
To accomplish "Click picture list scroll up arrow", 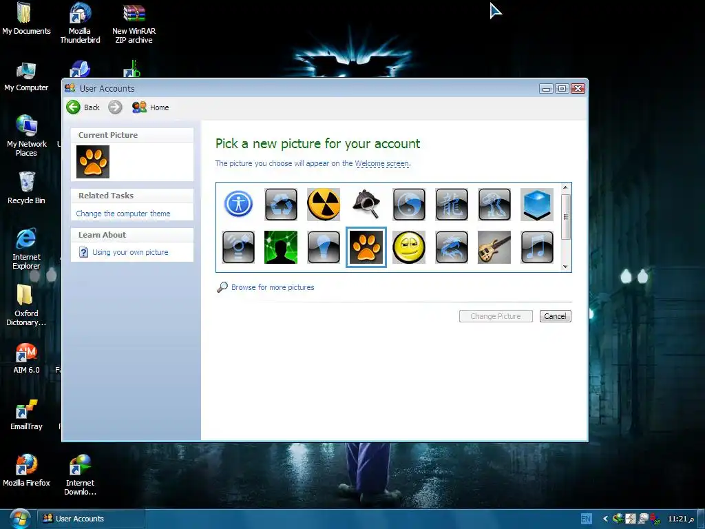I will point(566,187).
